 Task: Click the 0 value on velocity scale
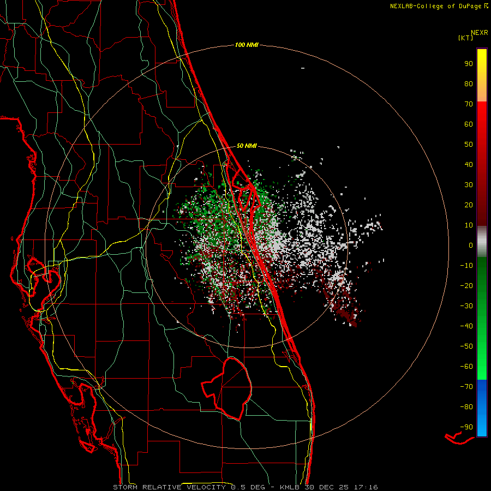click(x=471, y=245)
